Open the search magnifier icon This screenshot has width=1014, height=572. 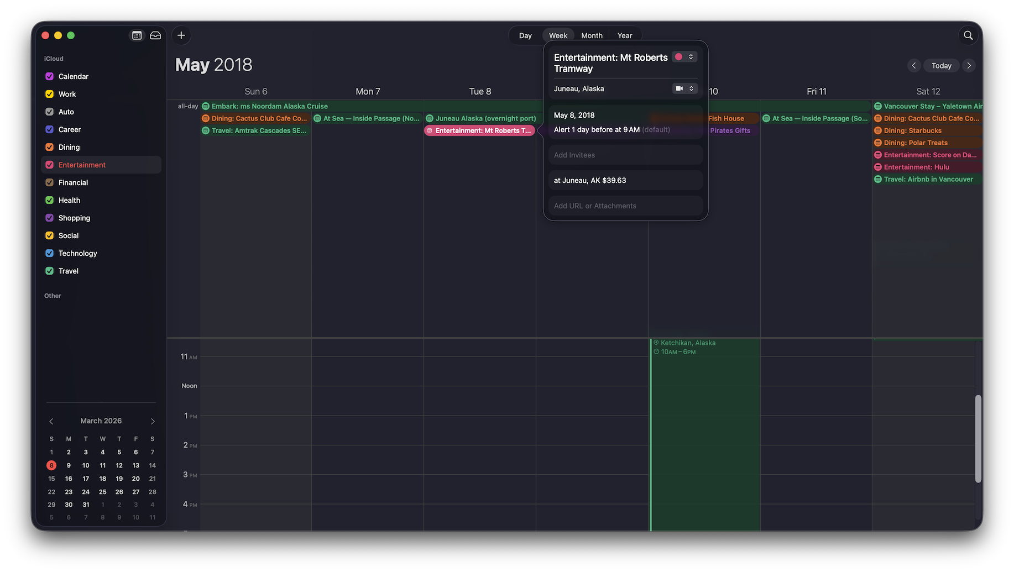point(968,35)
